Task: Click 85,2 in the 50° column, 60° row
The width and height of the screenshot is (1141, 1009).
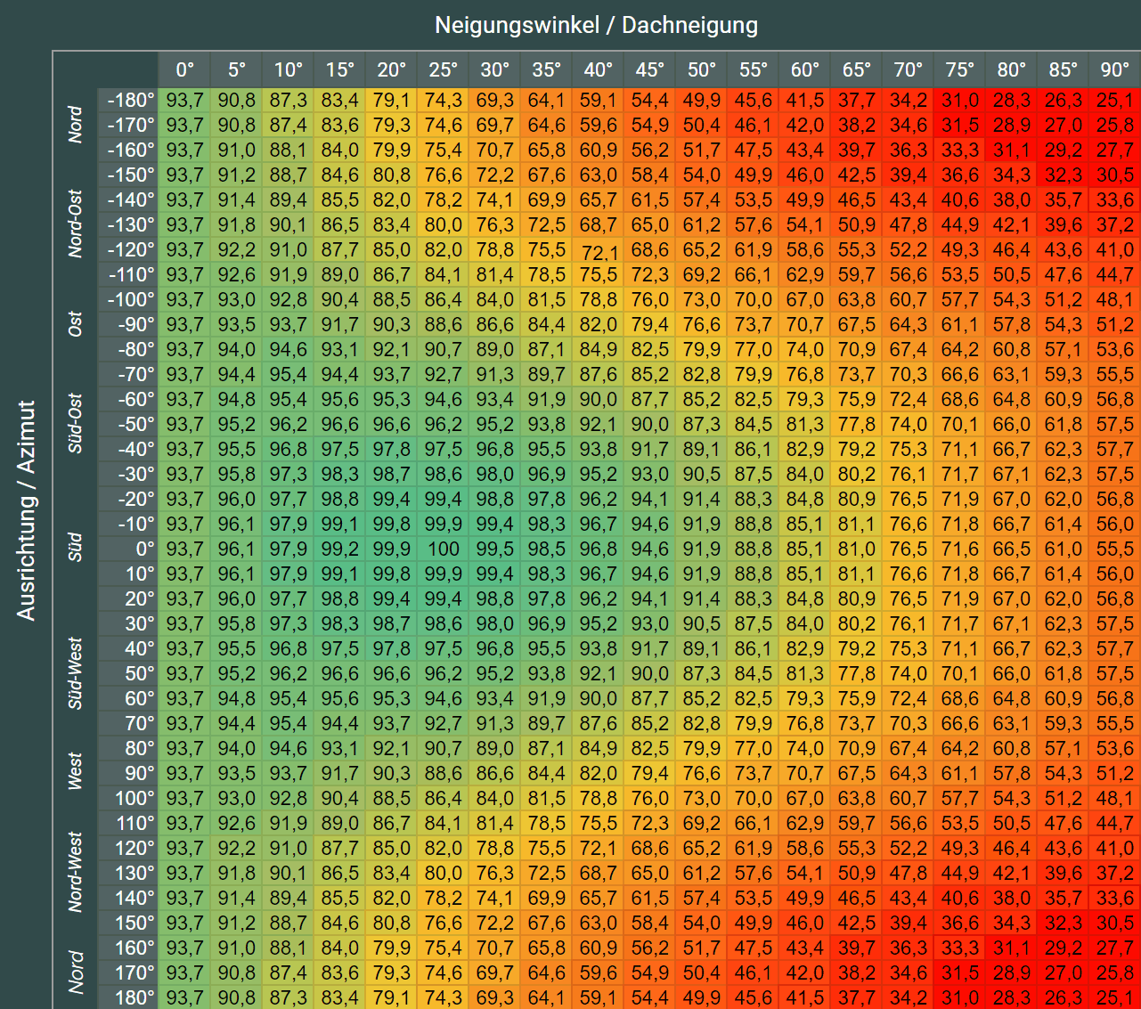Action: 702,699
